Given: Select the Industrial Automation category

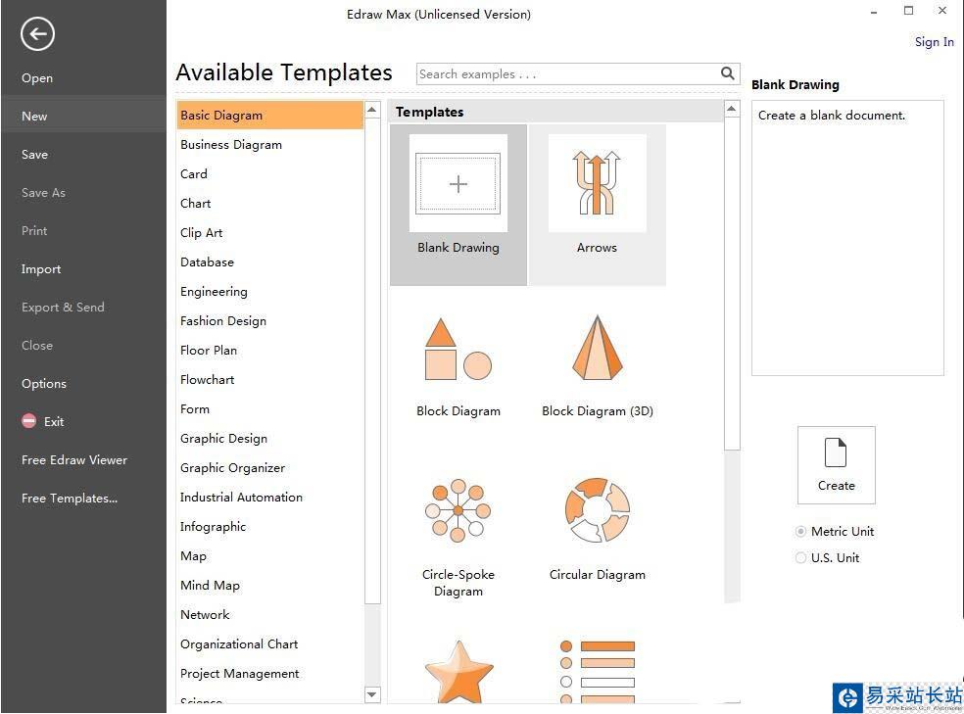Looking at the screenshot, I should click(x=269, y=498).
